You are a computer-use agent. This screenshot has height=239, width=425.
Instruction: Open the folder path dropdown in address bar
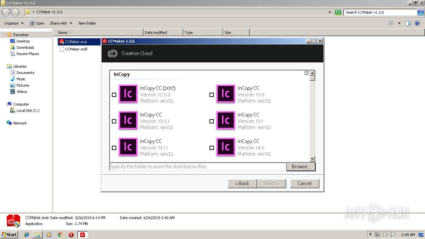[34, 12]
